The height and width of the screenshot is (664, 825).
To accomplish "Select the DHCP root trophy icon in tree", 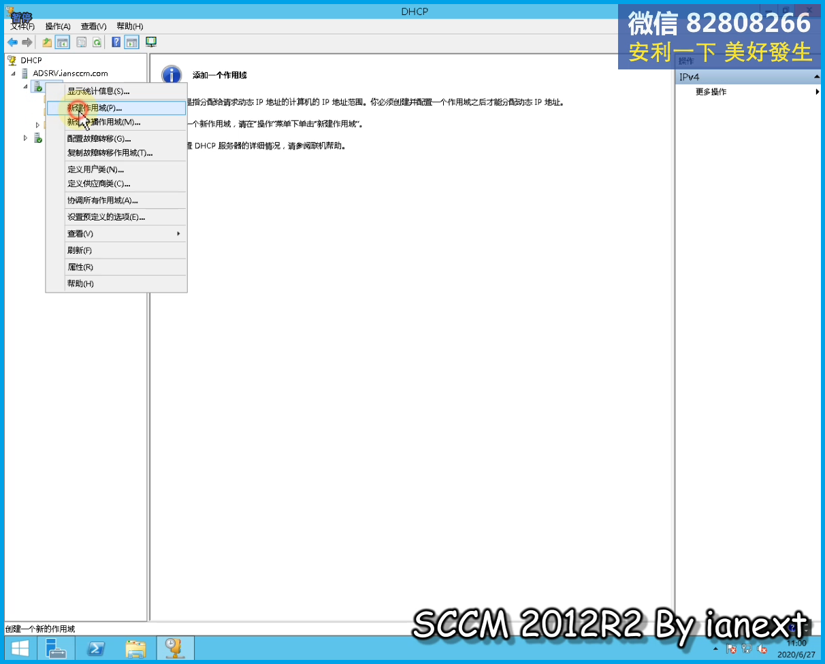I will coord(12,61).
